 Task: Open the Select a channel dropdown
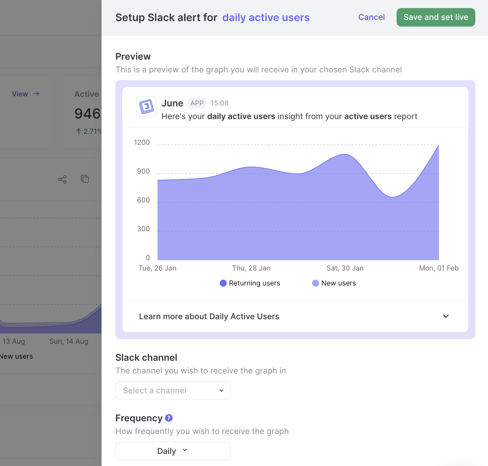173,390
